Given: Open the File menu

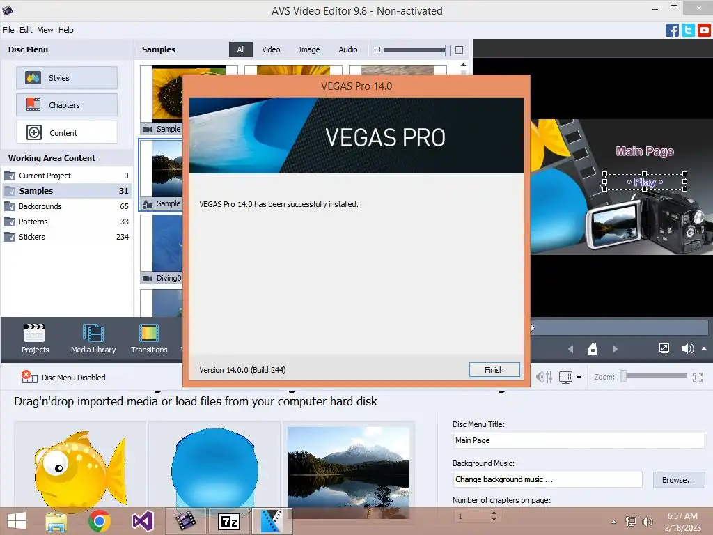Looking at the screenshot, I should click(x=8, y=30).
